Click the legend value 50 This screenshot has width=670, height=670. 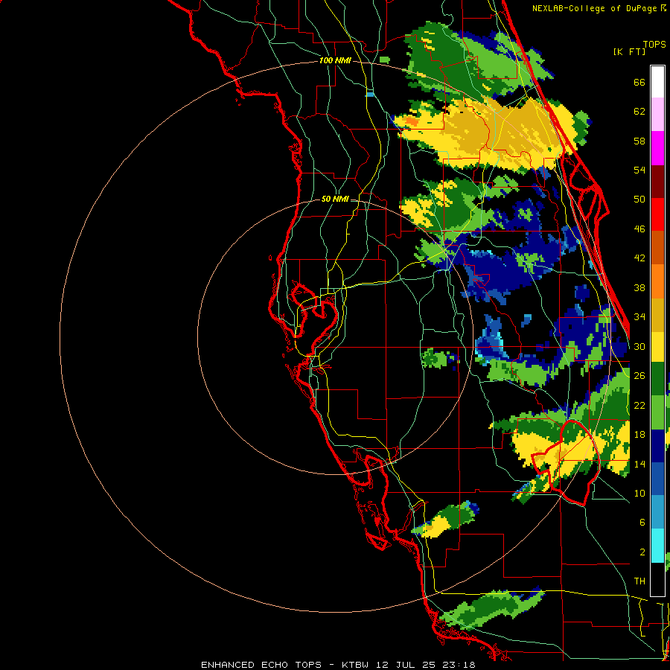tap(639, 199)
